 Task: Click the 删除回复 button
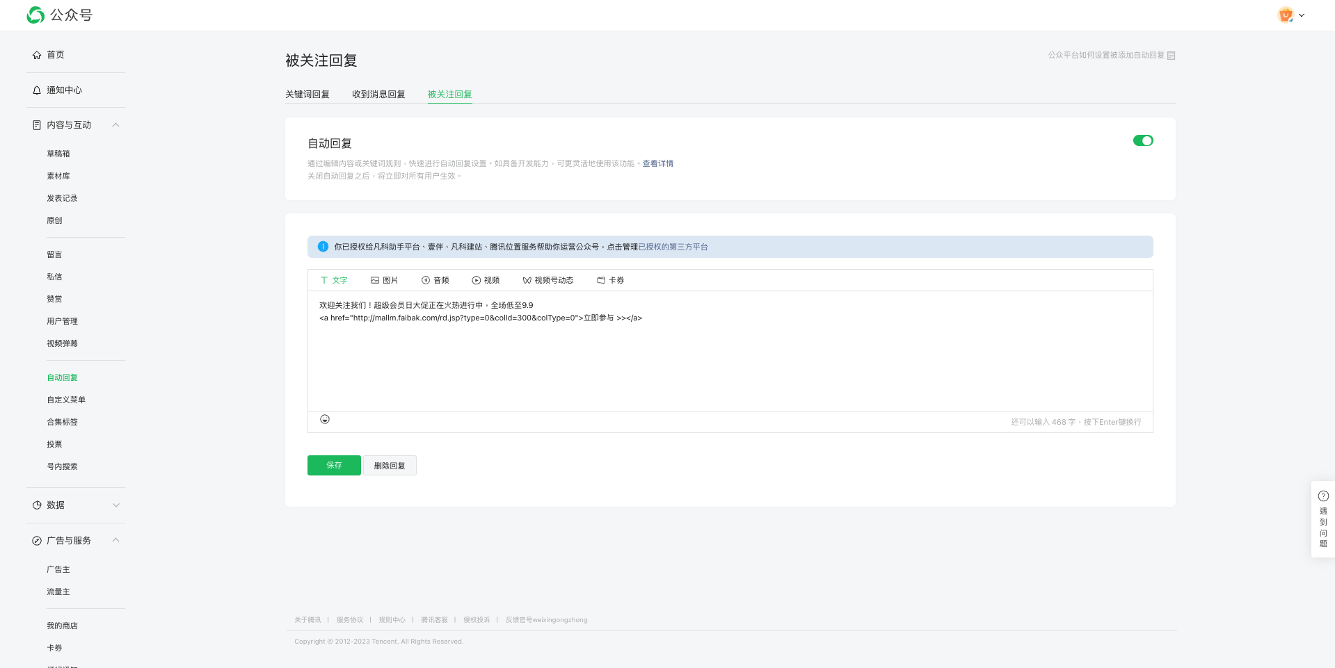coord(390,465)
